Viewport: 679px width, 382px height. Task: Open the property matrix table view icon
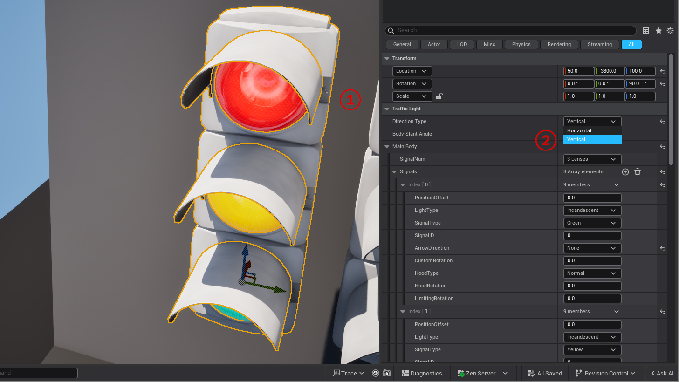coord(646,31)
